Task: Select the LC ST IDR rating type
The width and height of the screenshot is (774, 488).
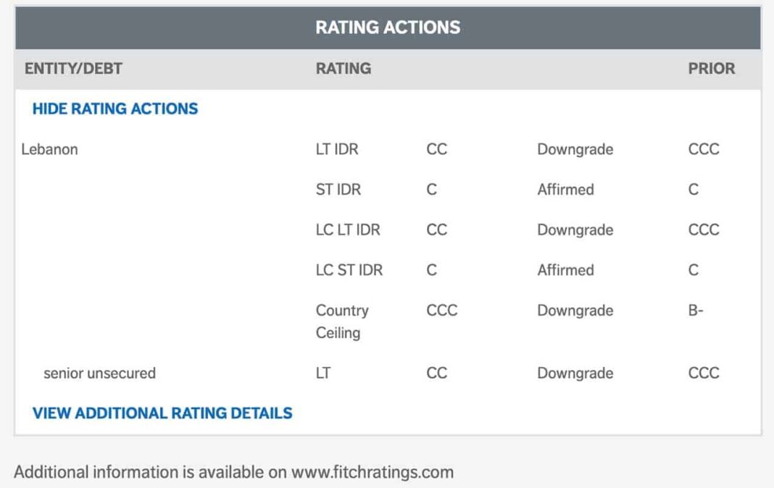Action: (x=349, y=270)
